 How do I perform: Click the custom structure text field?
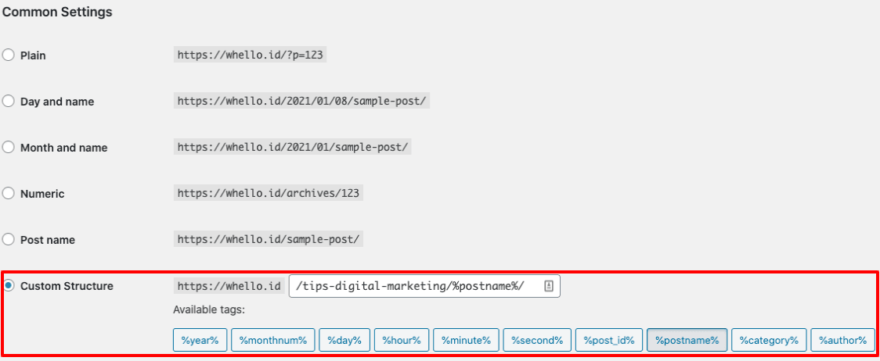click(x=415, y=287)
